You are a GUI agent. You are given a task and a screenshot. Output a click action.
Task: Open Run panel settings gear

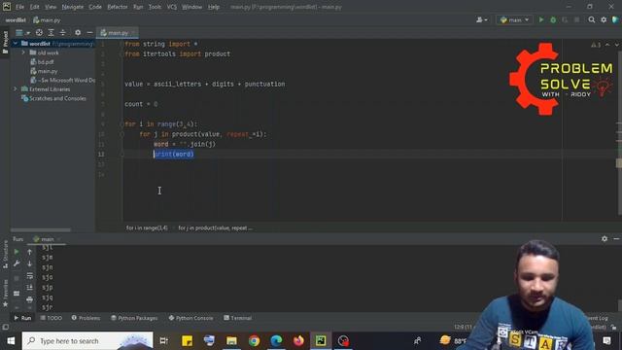tap(605, 239)
